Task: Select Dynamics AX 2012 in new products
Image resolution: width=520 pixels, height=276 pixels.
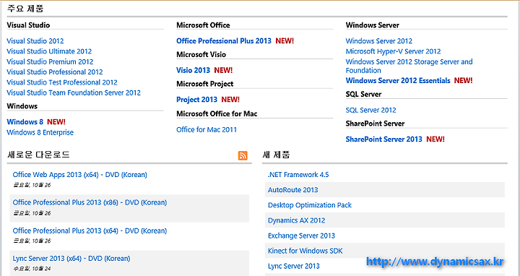Action: 297,220
